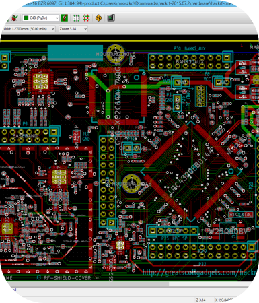The height and width of the screenshot is (303, 259).
Task: Run the design rules check ladybug icon
Action: (14, 18)
